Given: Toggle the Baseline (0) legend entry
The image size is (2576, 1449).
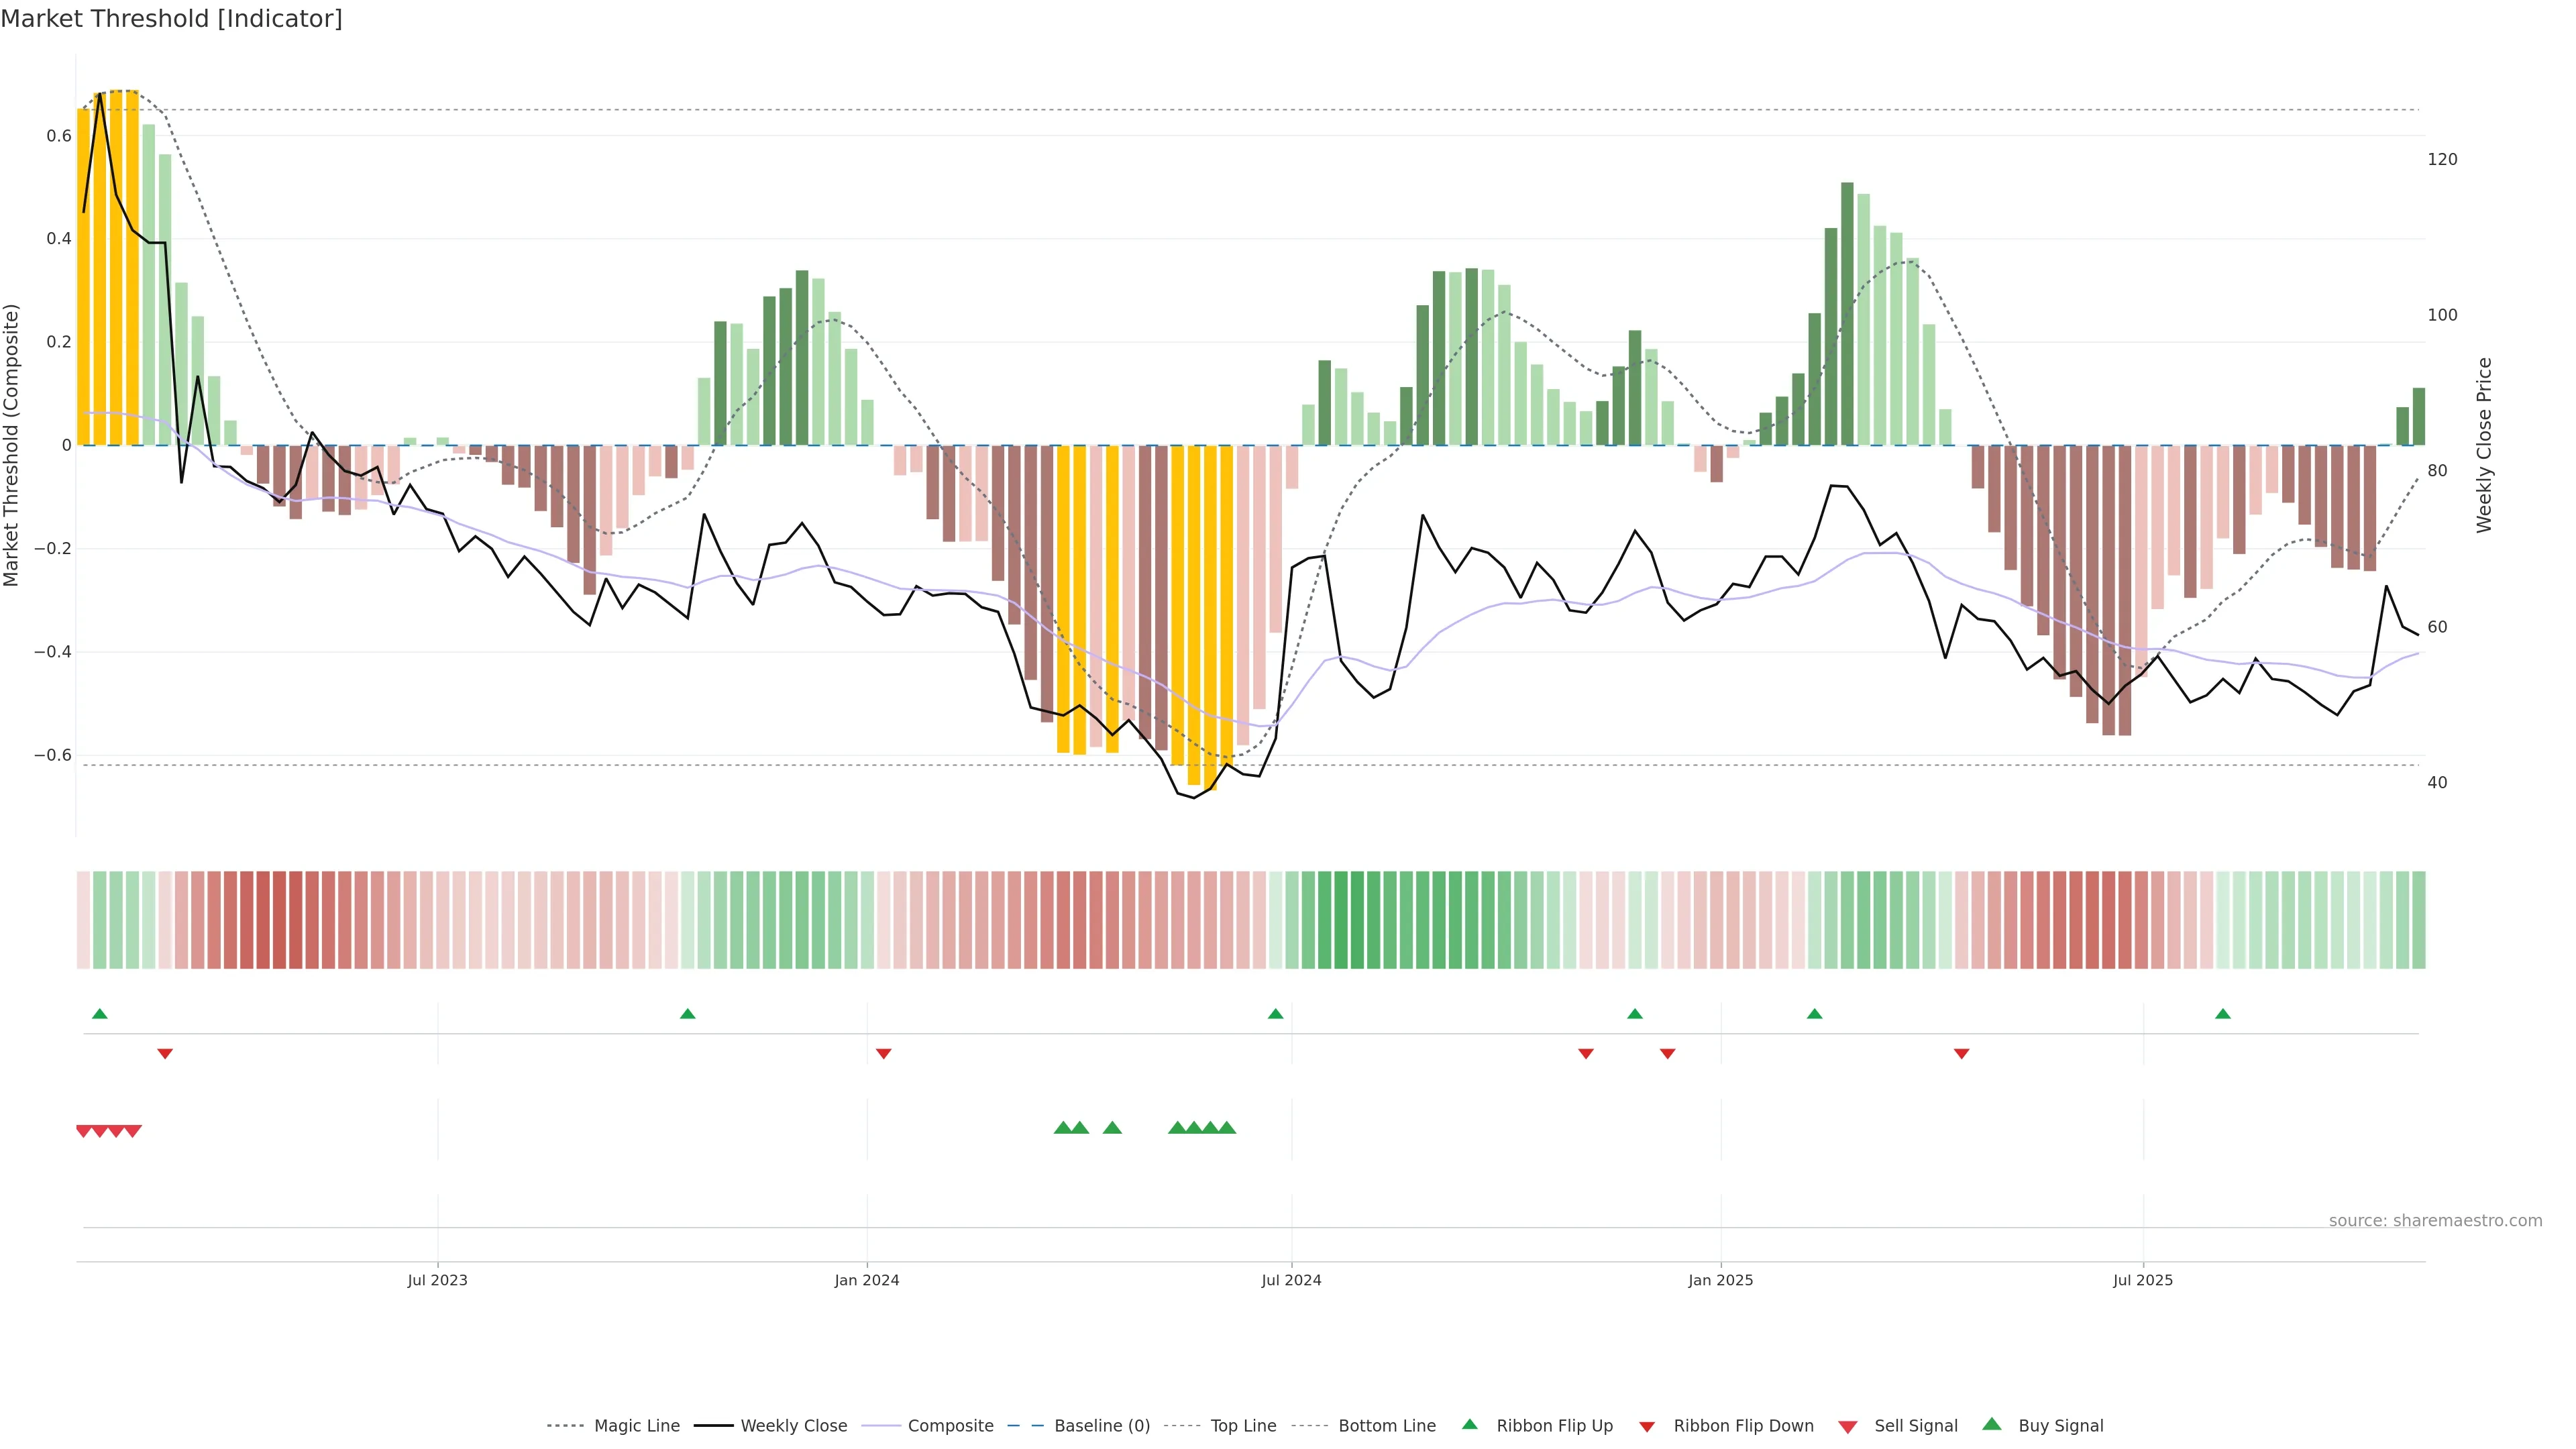Looking at the screenshot, I should [1102, 1426].
